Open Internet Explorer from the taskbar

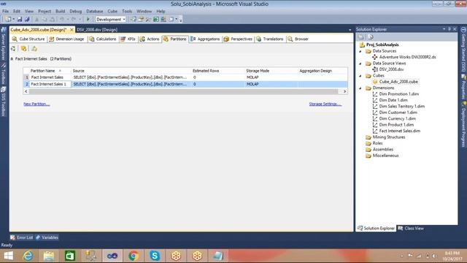point(28,256)
